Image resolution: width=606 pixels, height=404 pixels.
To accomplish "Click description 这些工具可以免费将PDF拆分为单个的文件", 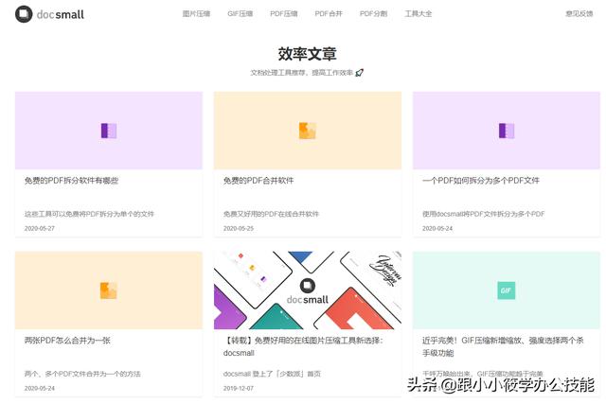I will click(89, 214).
